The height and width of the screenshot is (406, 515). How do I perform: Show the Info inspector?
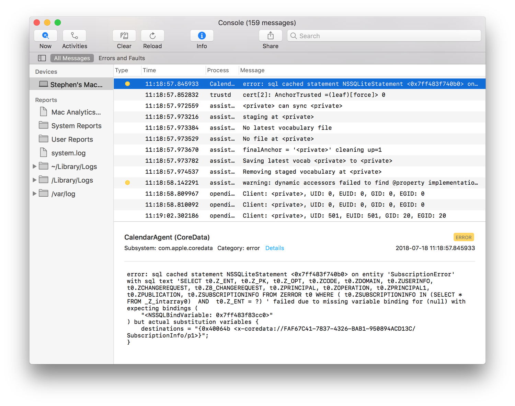(202, 36)
